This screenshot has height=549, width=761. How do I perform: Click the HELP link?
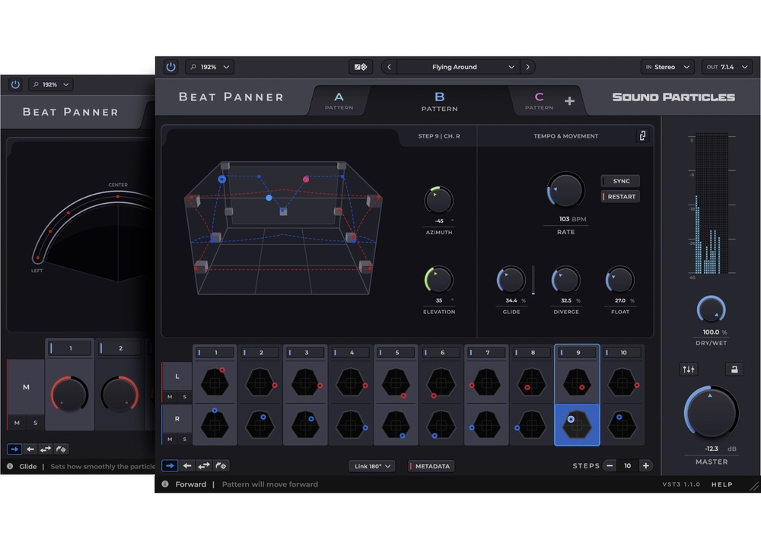[721, 484]
